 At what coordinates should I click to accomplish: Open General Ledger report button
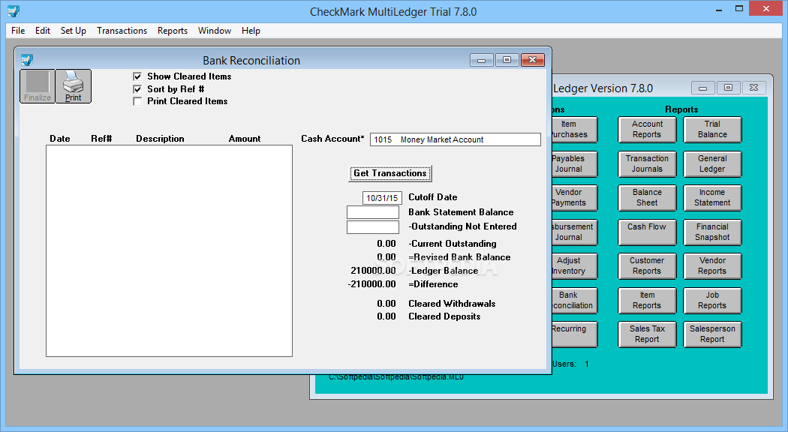[712, 163]
